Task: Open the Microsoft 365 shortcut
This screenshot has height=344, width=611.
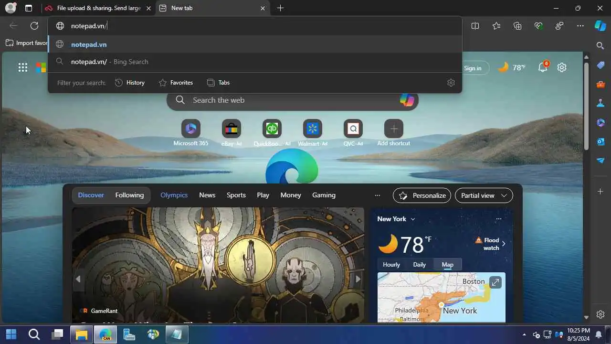Action: point(191,133)
